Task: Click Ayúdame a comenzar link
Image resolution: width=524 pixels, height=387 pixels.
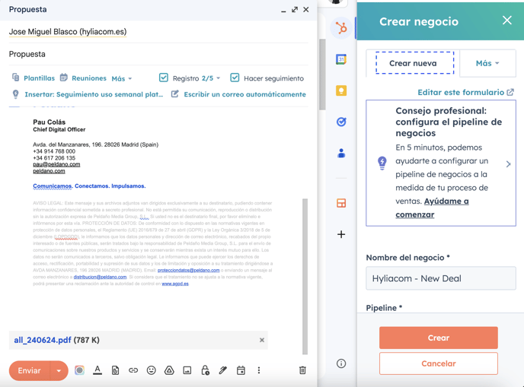Action: point(432,208)
